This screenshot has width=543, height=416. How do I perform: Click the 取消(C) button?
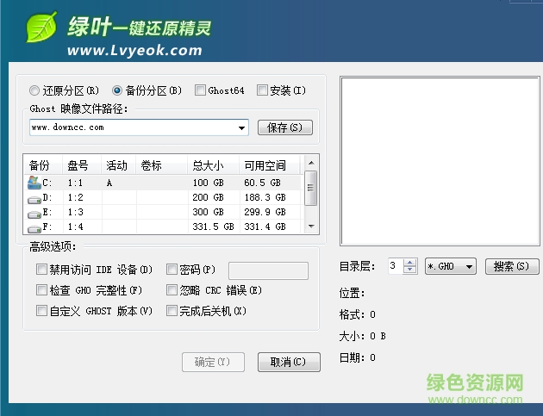coord(289,363)
